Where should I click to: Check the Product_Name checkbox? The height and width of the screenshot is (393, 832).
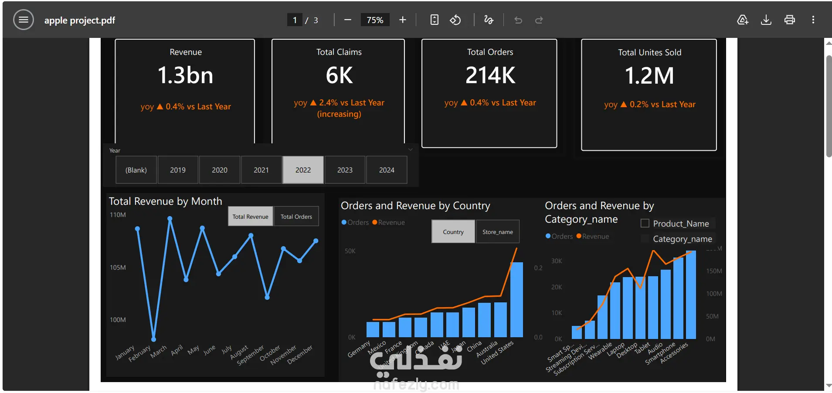click(x=645, y=224)
